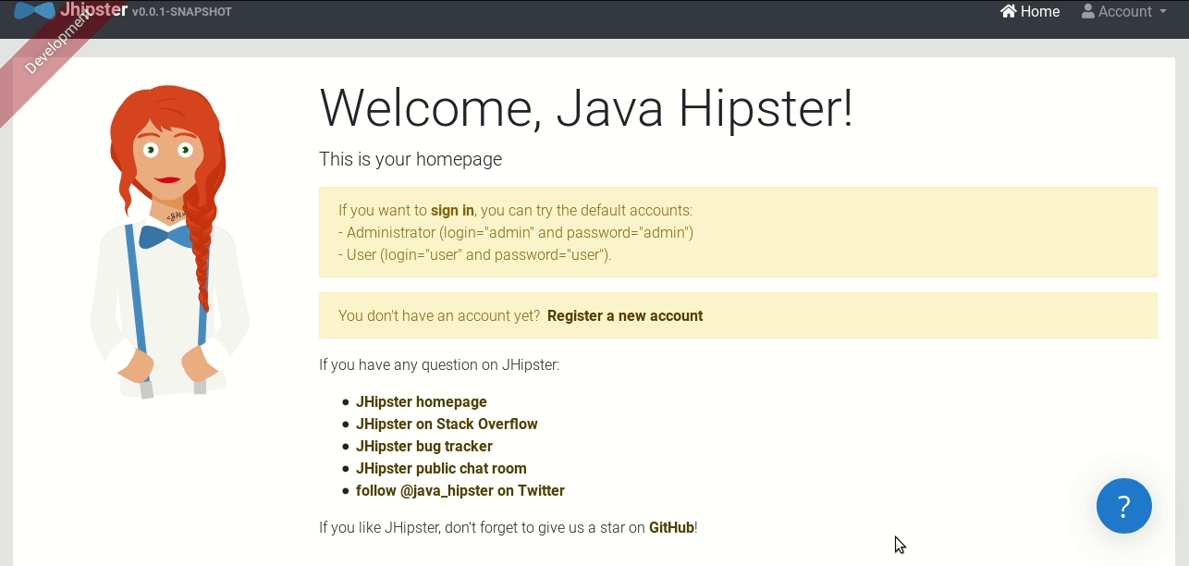Screen dimensions: 1189x566
Task: Open Register a new account link
Action: tap(625, 315)
